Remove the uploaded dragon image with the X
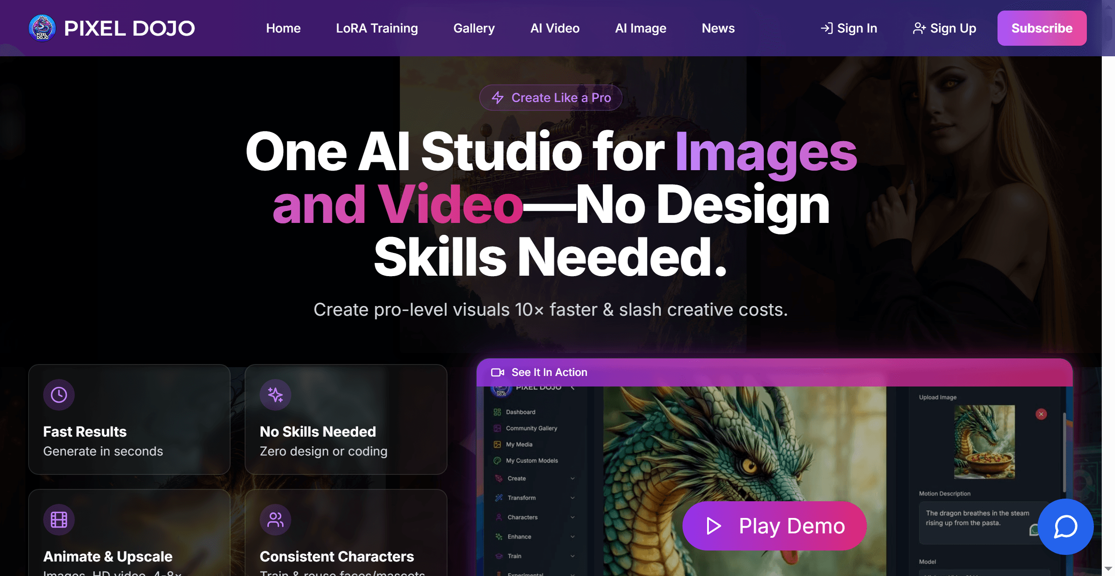1115x576 pixels. pos(1041,414)
